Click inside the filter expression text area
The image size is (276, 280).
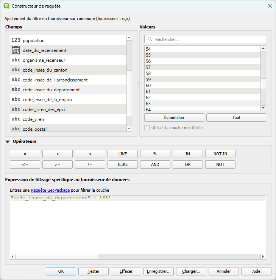click(136, 227)
